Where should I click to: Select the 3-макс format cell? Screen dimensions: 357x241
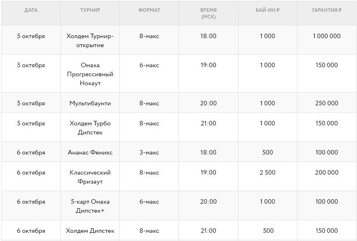[x=149, y=152]
